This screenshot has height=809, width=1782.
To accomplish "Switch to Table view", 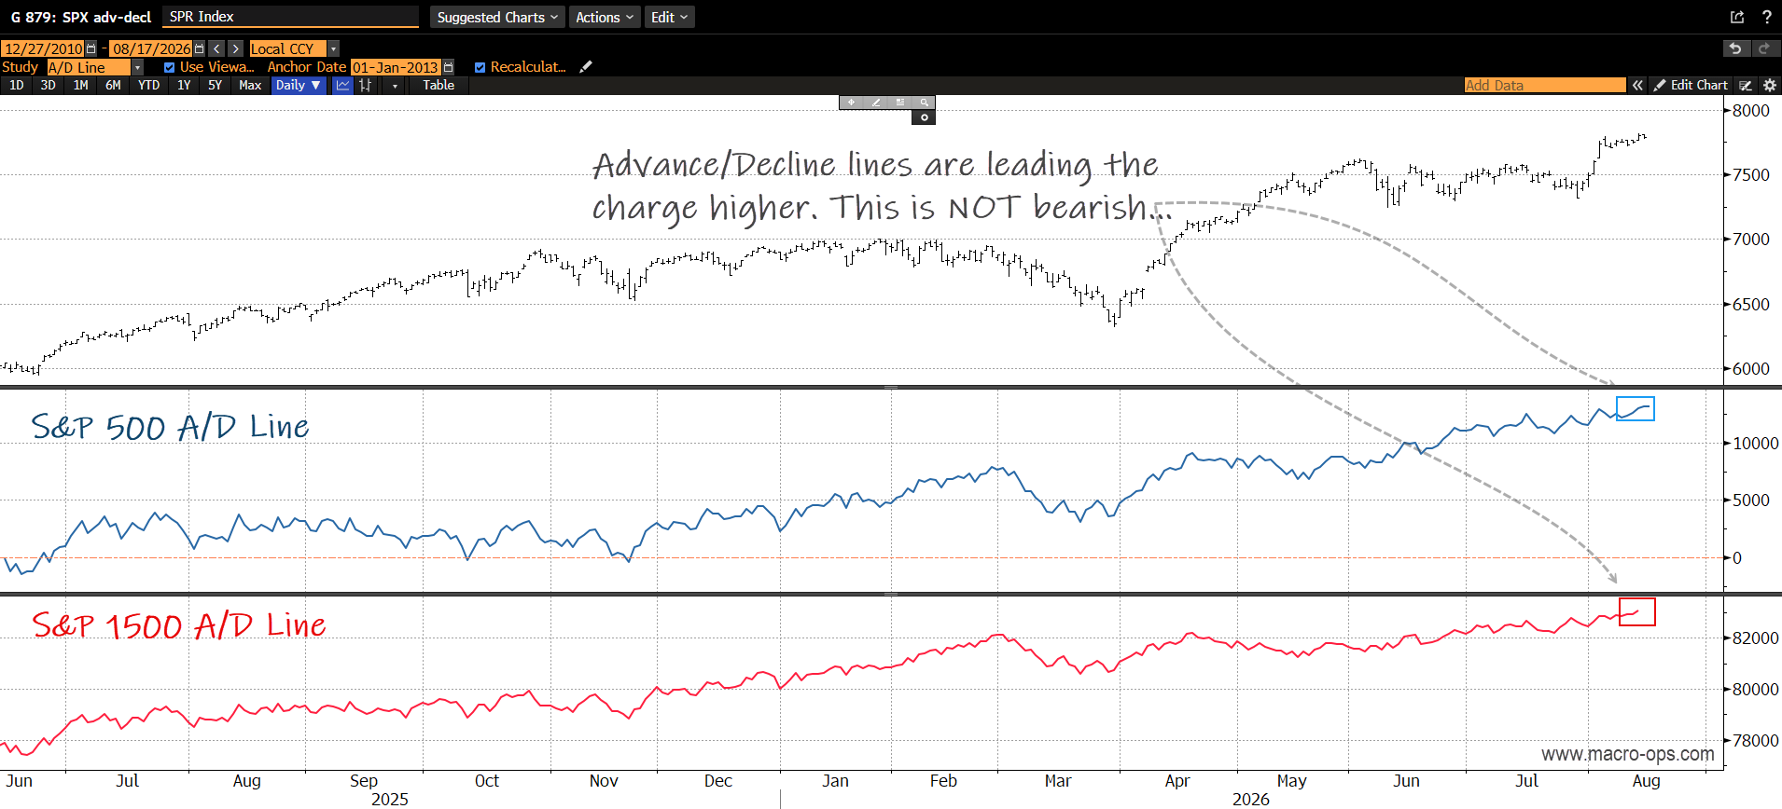I will point(439,85).
